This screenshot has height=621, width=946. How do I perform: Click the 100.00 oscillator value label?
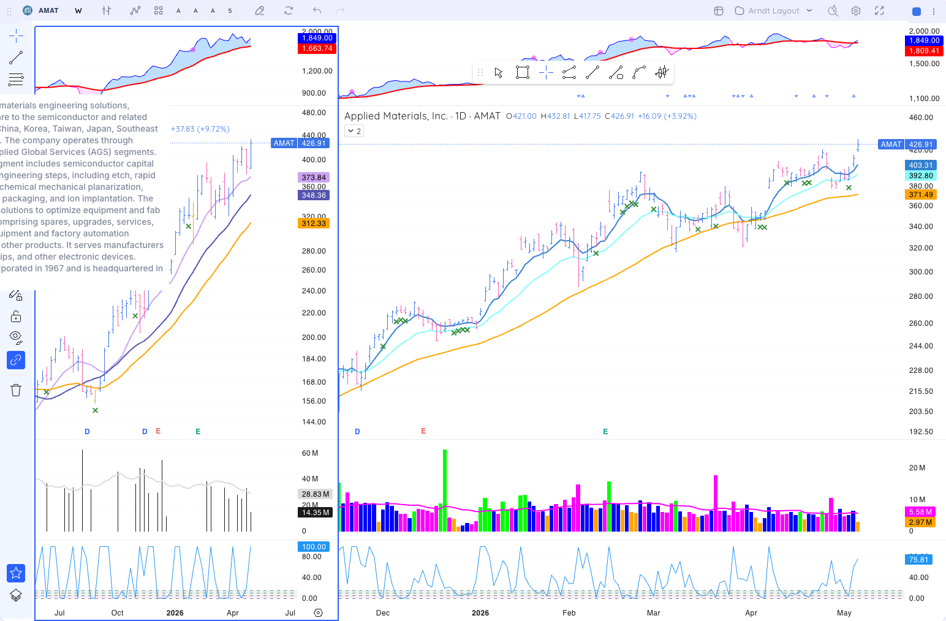pyautogui.click(x=314, y=547)
